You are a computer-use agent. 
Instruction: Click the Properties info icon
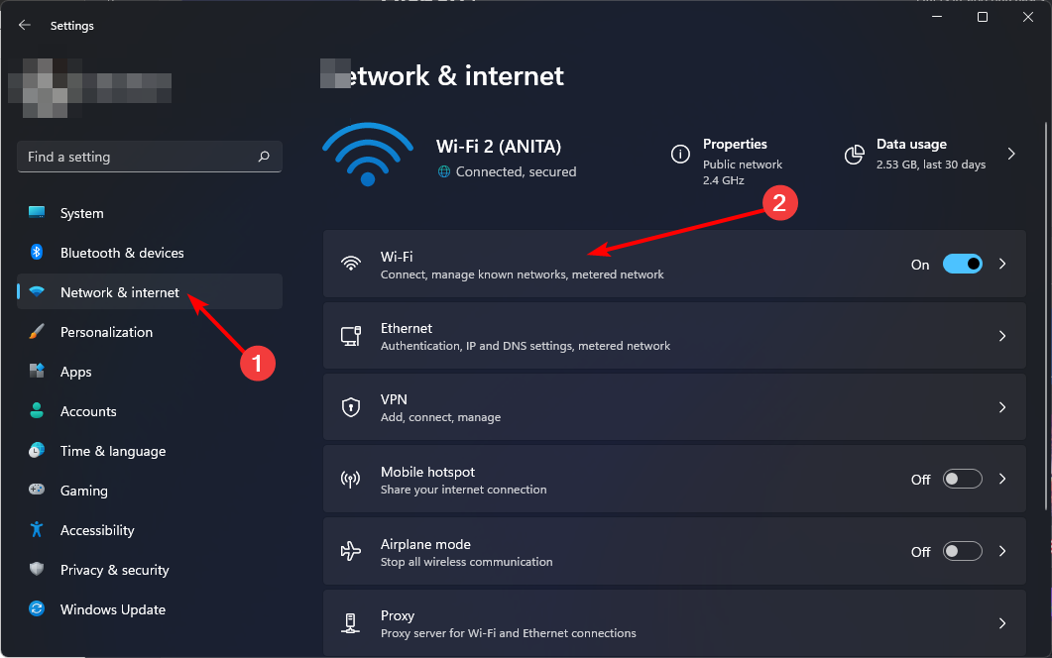680,155
